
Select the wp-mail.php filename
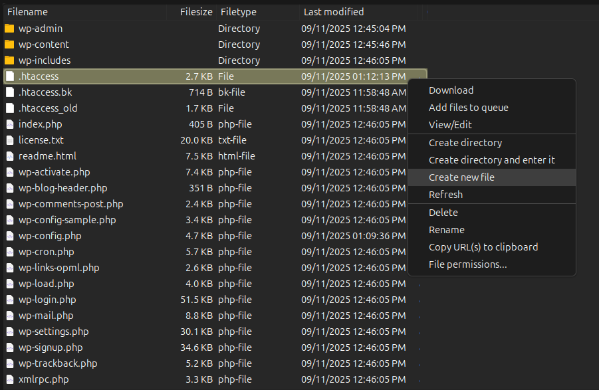(x=46, y=316)
